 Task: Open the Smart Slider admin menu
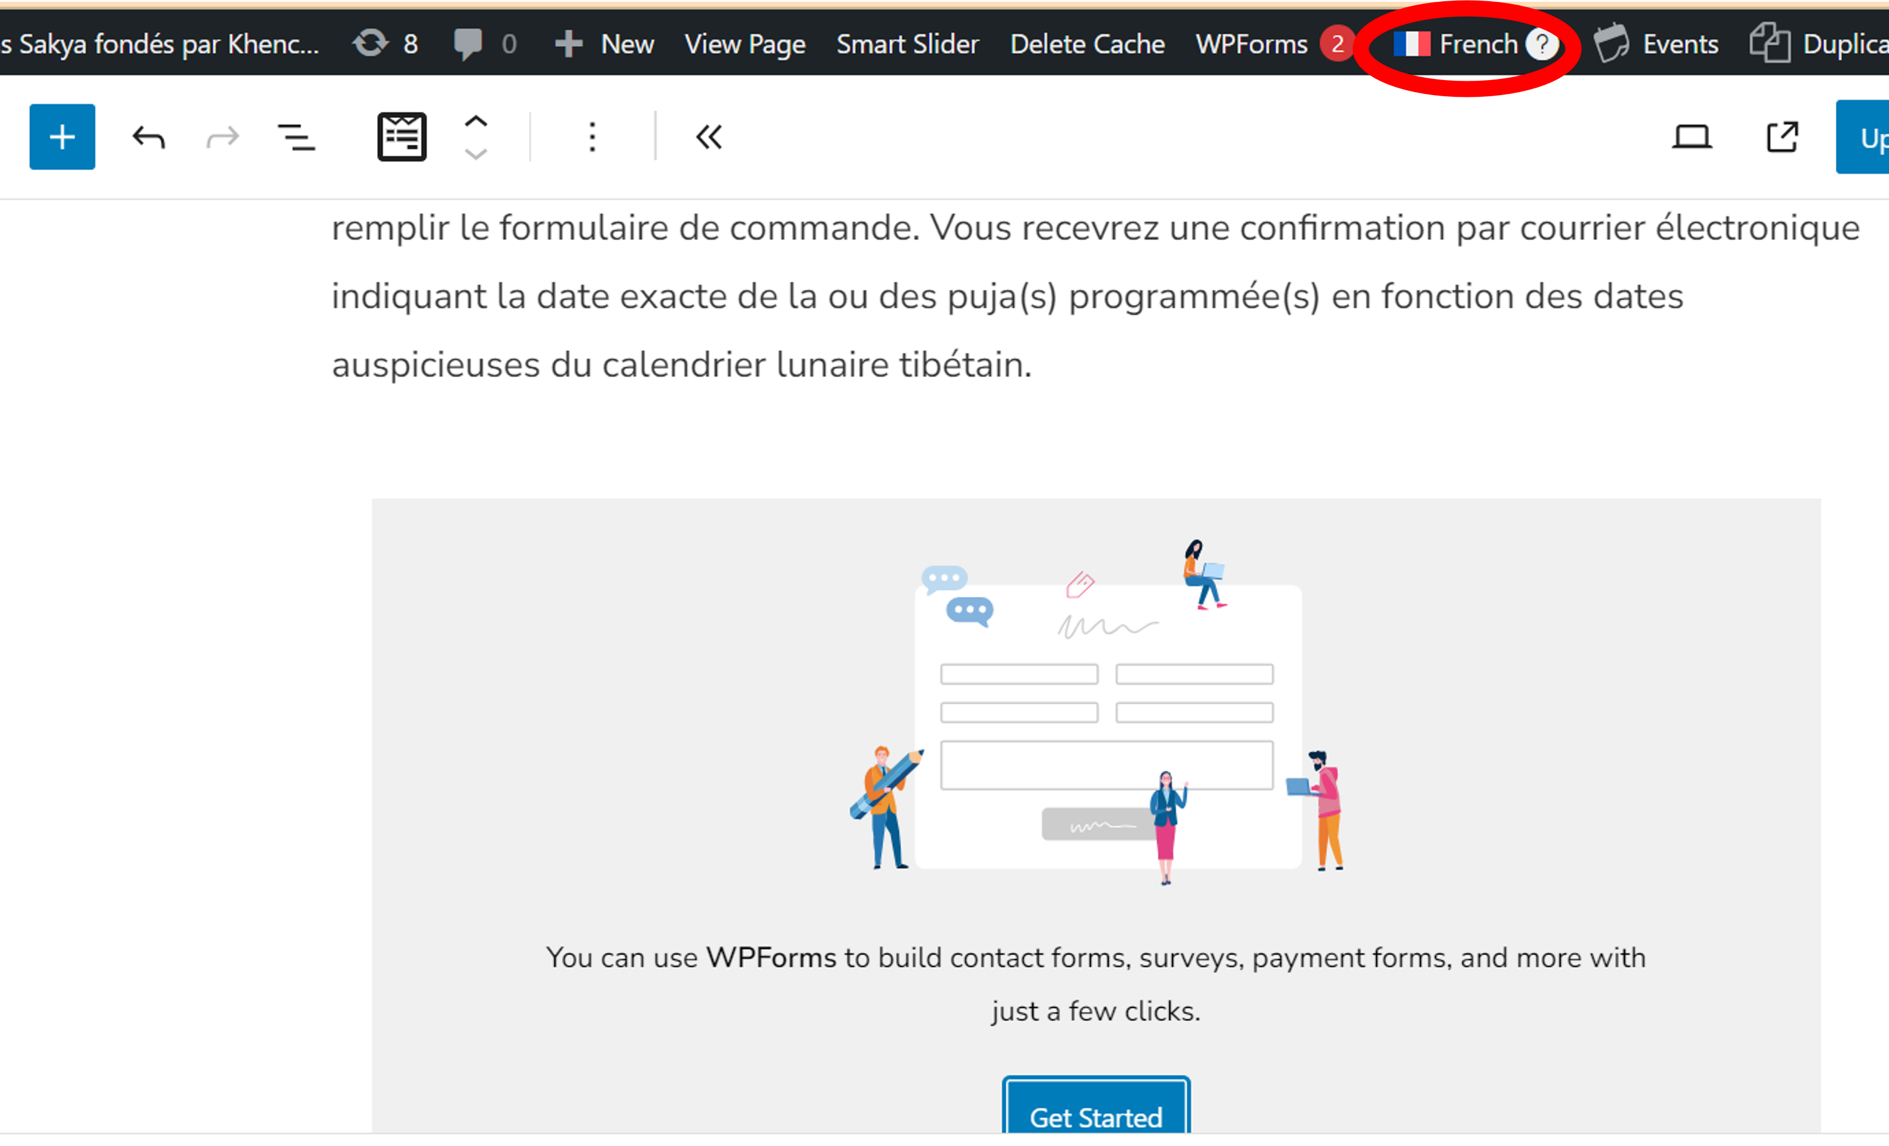click(x=908, y=44)
